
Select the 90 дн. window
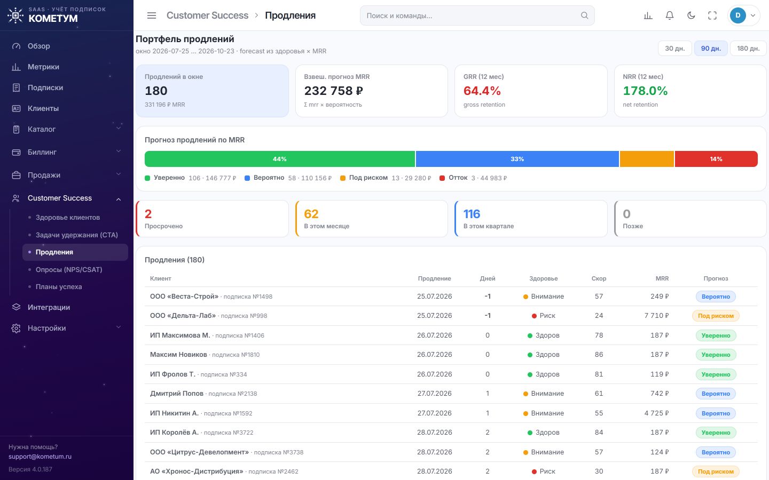[711, 48]
